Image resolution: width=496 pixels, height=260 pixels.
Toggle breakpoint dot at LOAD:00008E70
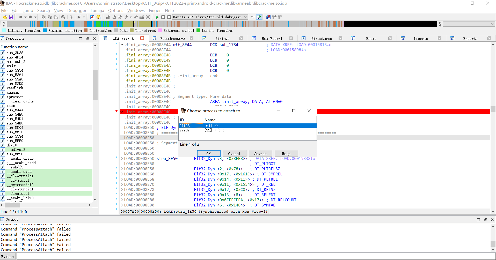tap(116, 183)
